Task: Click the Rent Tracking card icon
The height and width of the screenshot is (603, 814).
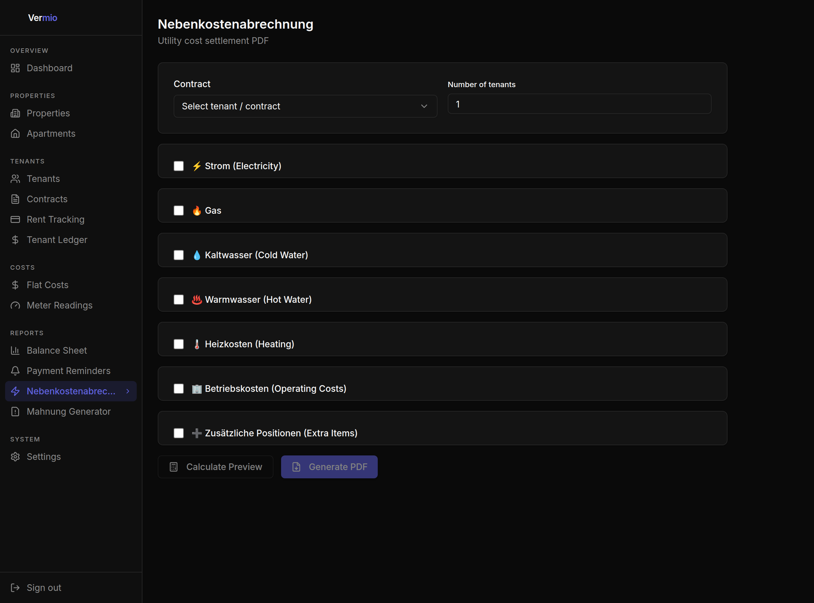Action: tap(15, 219)
